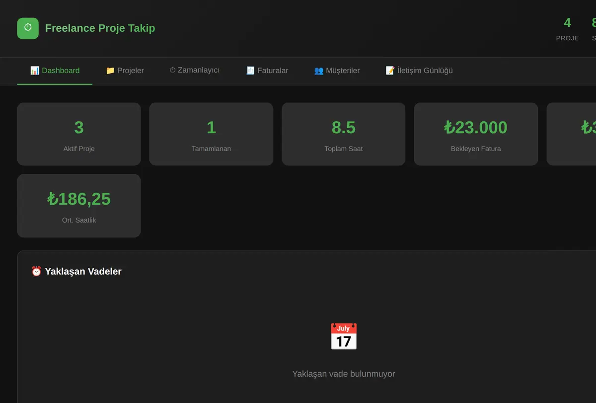
Task: Click the memo icon beside İletişim Günlüğü
Action: click(390, 71)
